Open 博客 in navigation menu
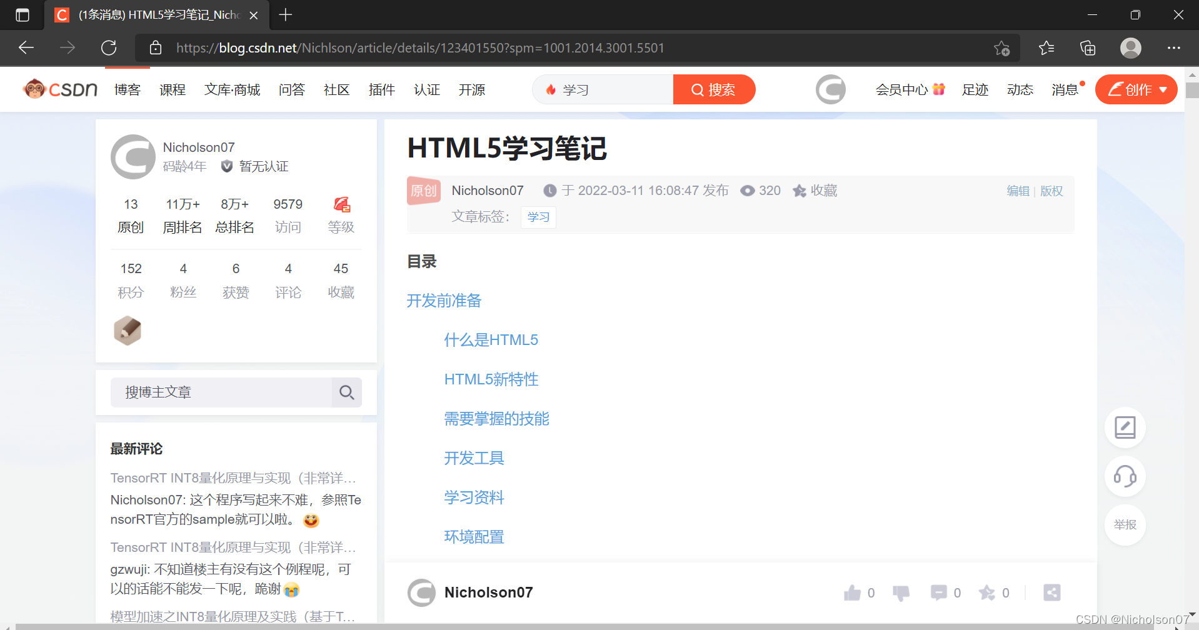The image size is (1199, 630). [128, 90]
